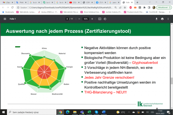Close the active Folie tab
The width and height of the screenshot is (173, 115).
[132, 2]
